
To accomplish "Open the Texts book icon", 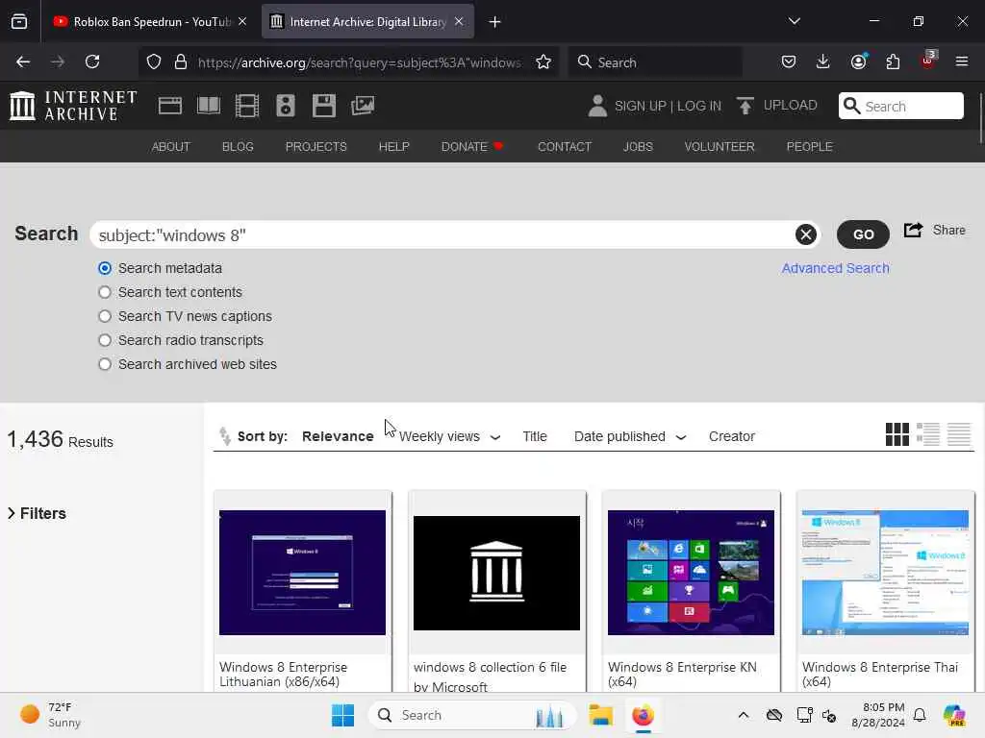I will 209,106.
